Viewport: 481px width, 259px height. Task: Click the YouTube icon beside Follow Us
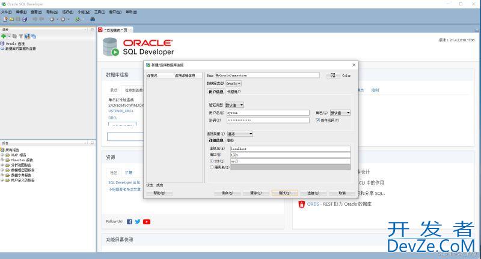coord(147,222)
